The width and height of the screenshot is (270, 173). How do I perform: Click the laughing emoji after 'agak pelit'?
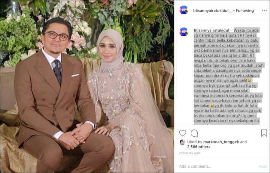[x=249, y=80]
